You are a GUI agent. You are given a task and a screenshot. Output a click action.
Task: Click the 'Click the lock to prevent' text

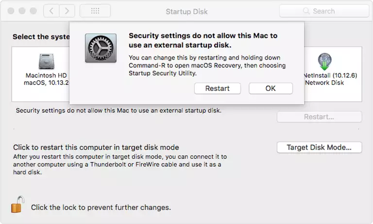pyautogui.click(x=101, y=208)
